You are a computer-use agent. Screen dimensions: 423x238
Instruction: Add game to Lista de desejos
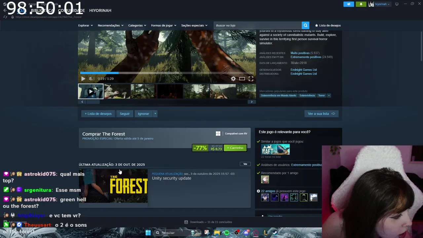tap(98, 114)
